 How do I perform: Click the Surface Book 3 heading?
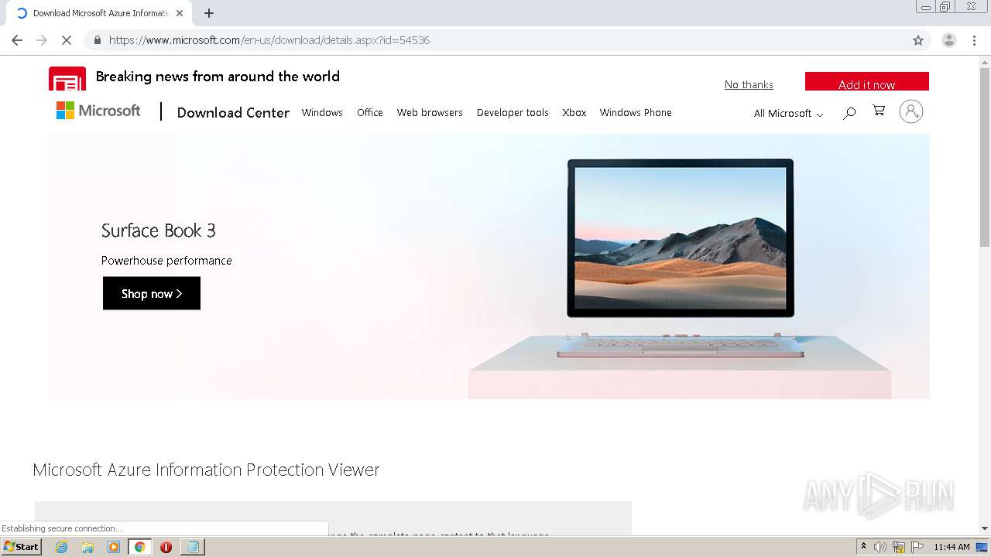click(x=159, y=231)
